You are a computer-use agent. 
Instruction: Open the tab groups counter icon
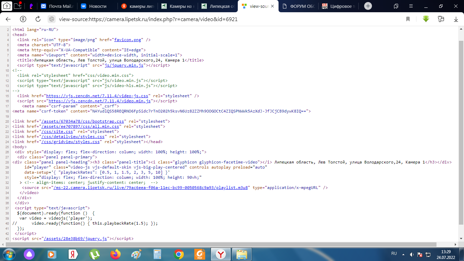tap(7, 6)
